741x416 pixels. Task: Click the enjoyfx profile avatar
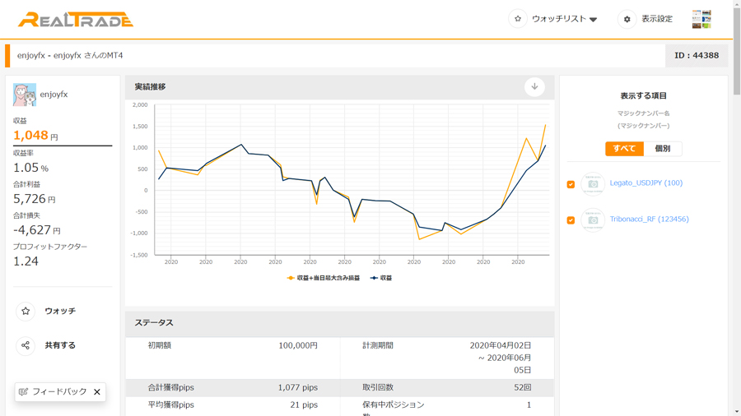[x=25, y=95]
